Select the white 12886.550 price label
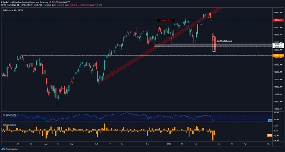This screenshot has height=152, width=285. tap(278, 46)
